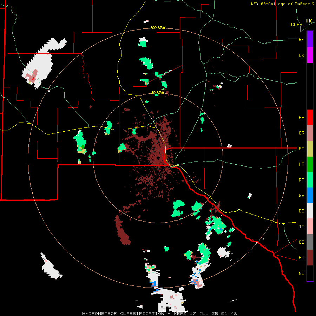Screen dimensions: 316x316
Task: Click the 01:48 timestamp
Action: 229,314
